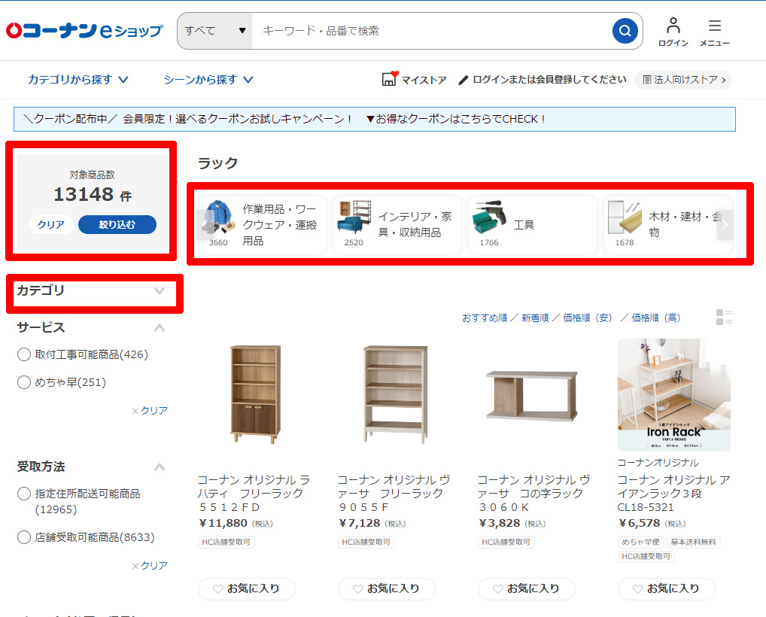This screenshot has height=617, width=766.
Task: Select the 取付工事可能商品 radio option
Action: (x=24, y=354)
